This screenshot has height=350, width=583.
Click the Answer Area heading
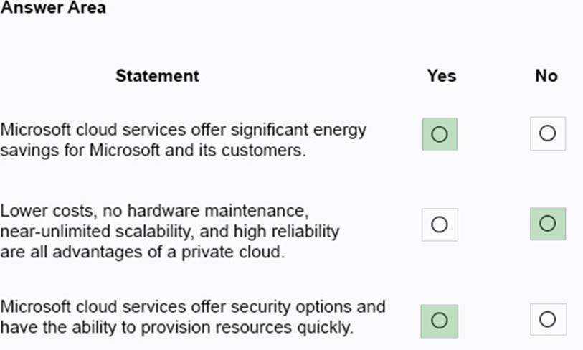(x=53, y=8)
